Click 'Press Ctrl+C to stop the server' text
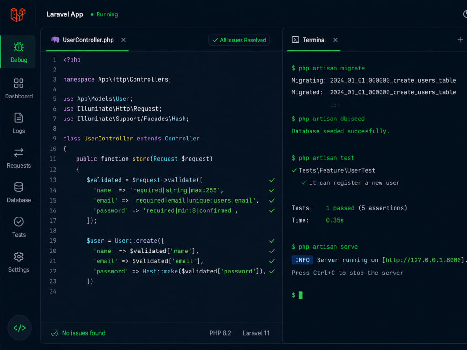 point(347,273)
